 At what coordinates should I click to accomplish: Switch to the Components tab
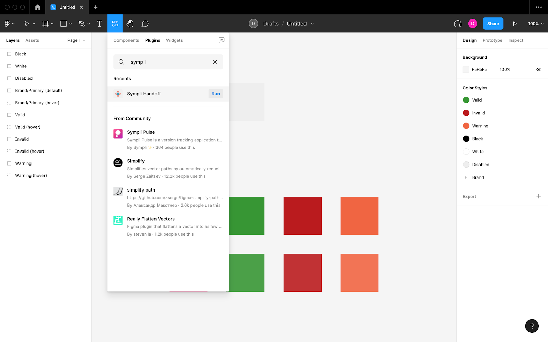(x=126, y=40)
